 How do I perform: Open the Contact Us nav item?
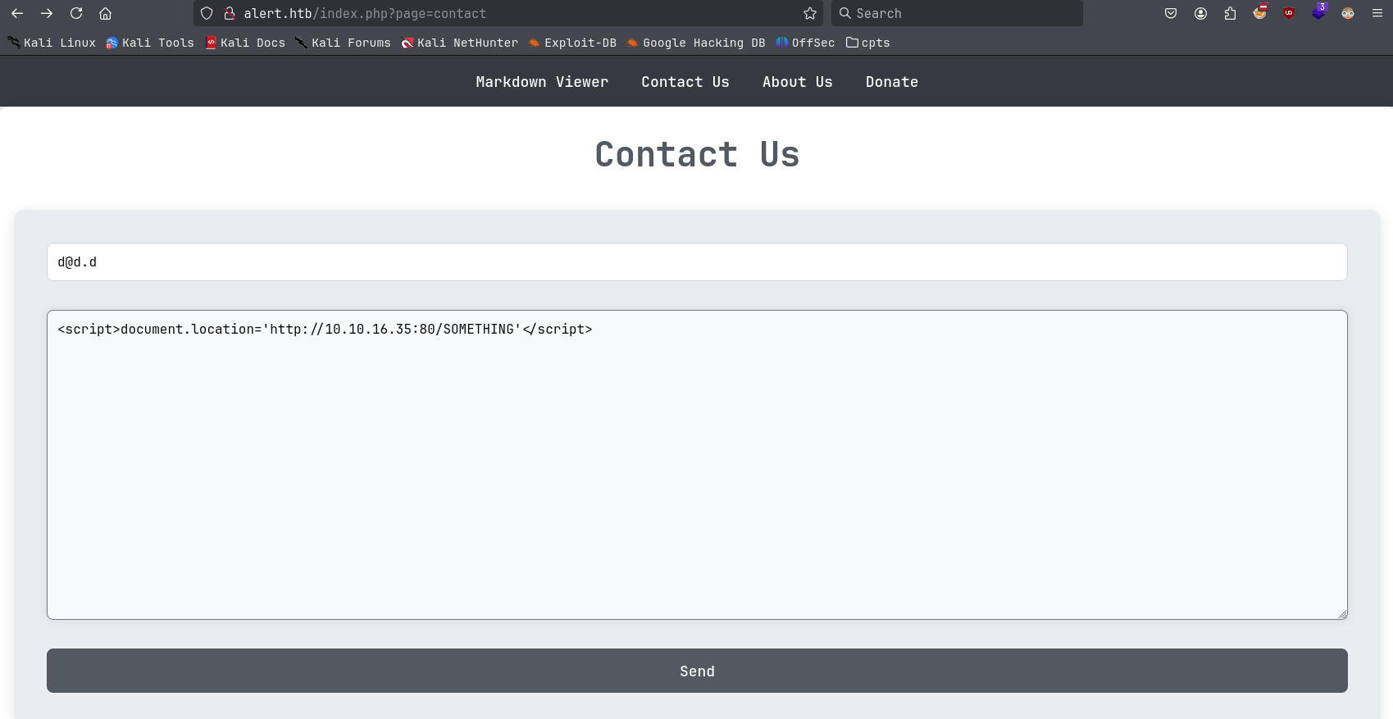(685, 82)
